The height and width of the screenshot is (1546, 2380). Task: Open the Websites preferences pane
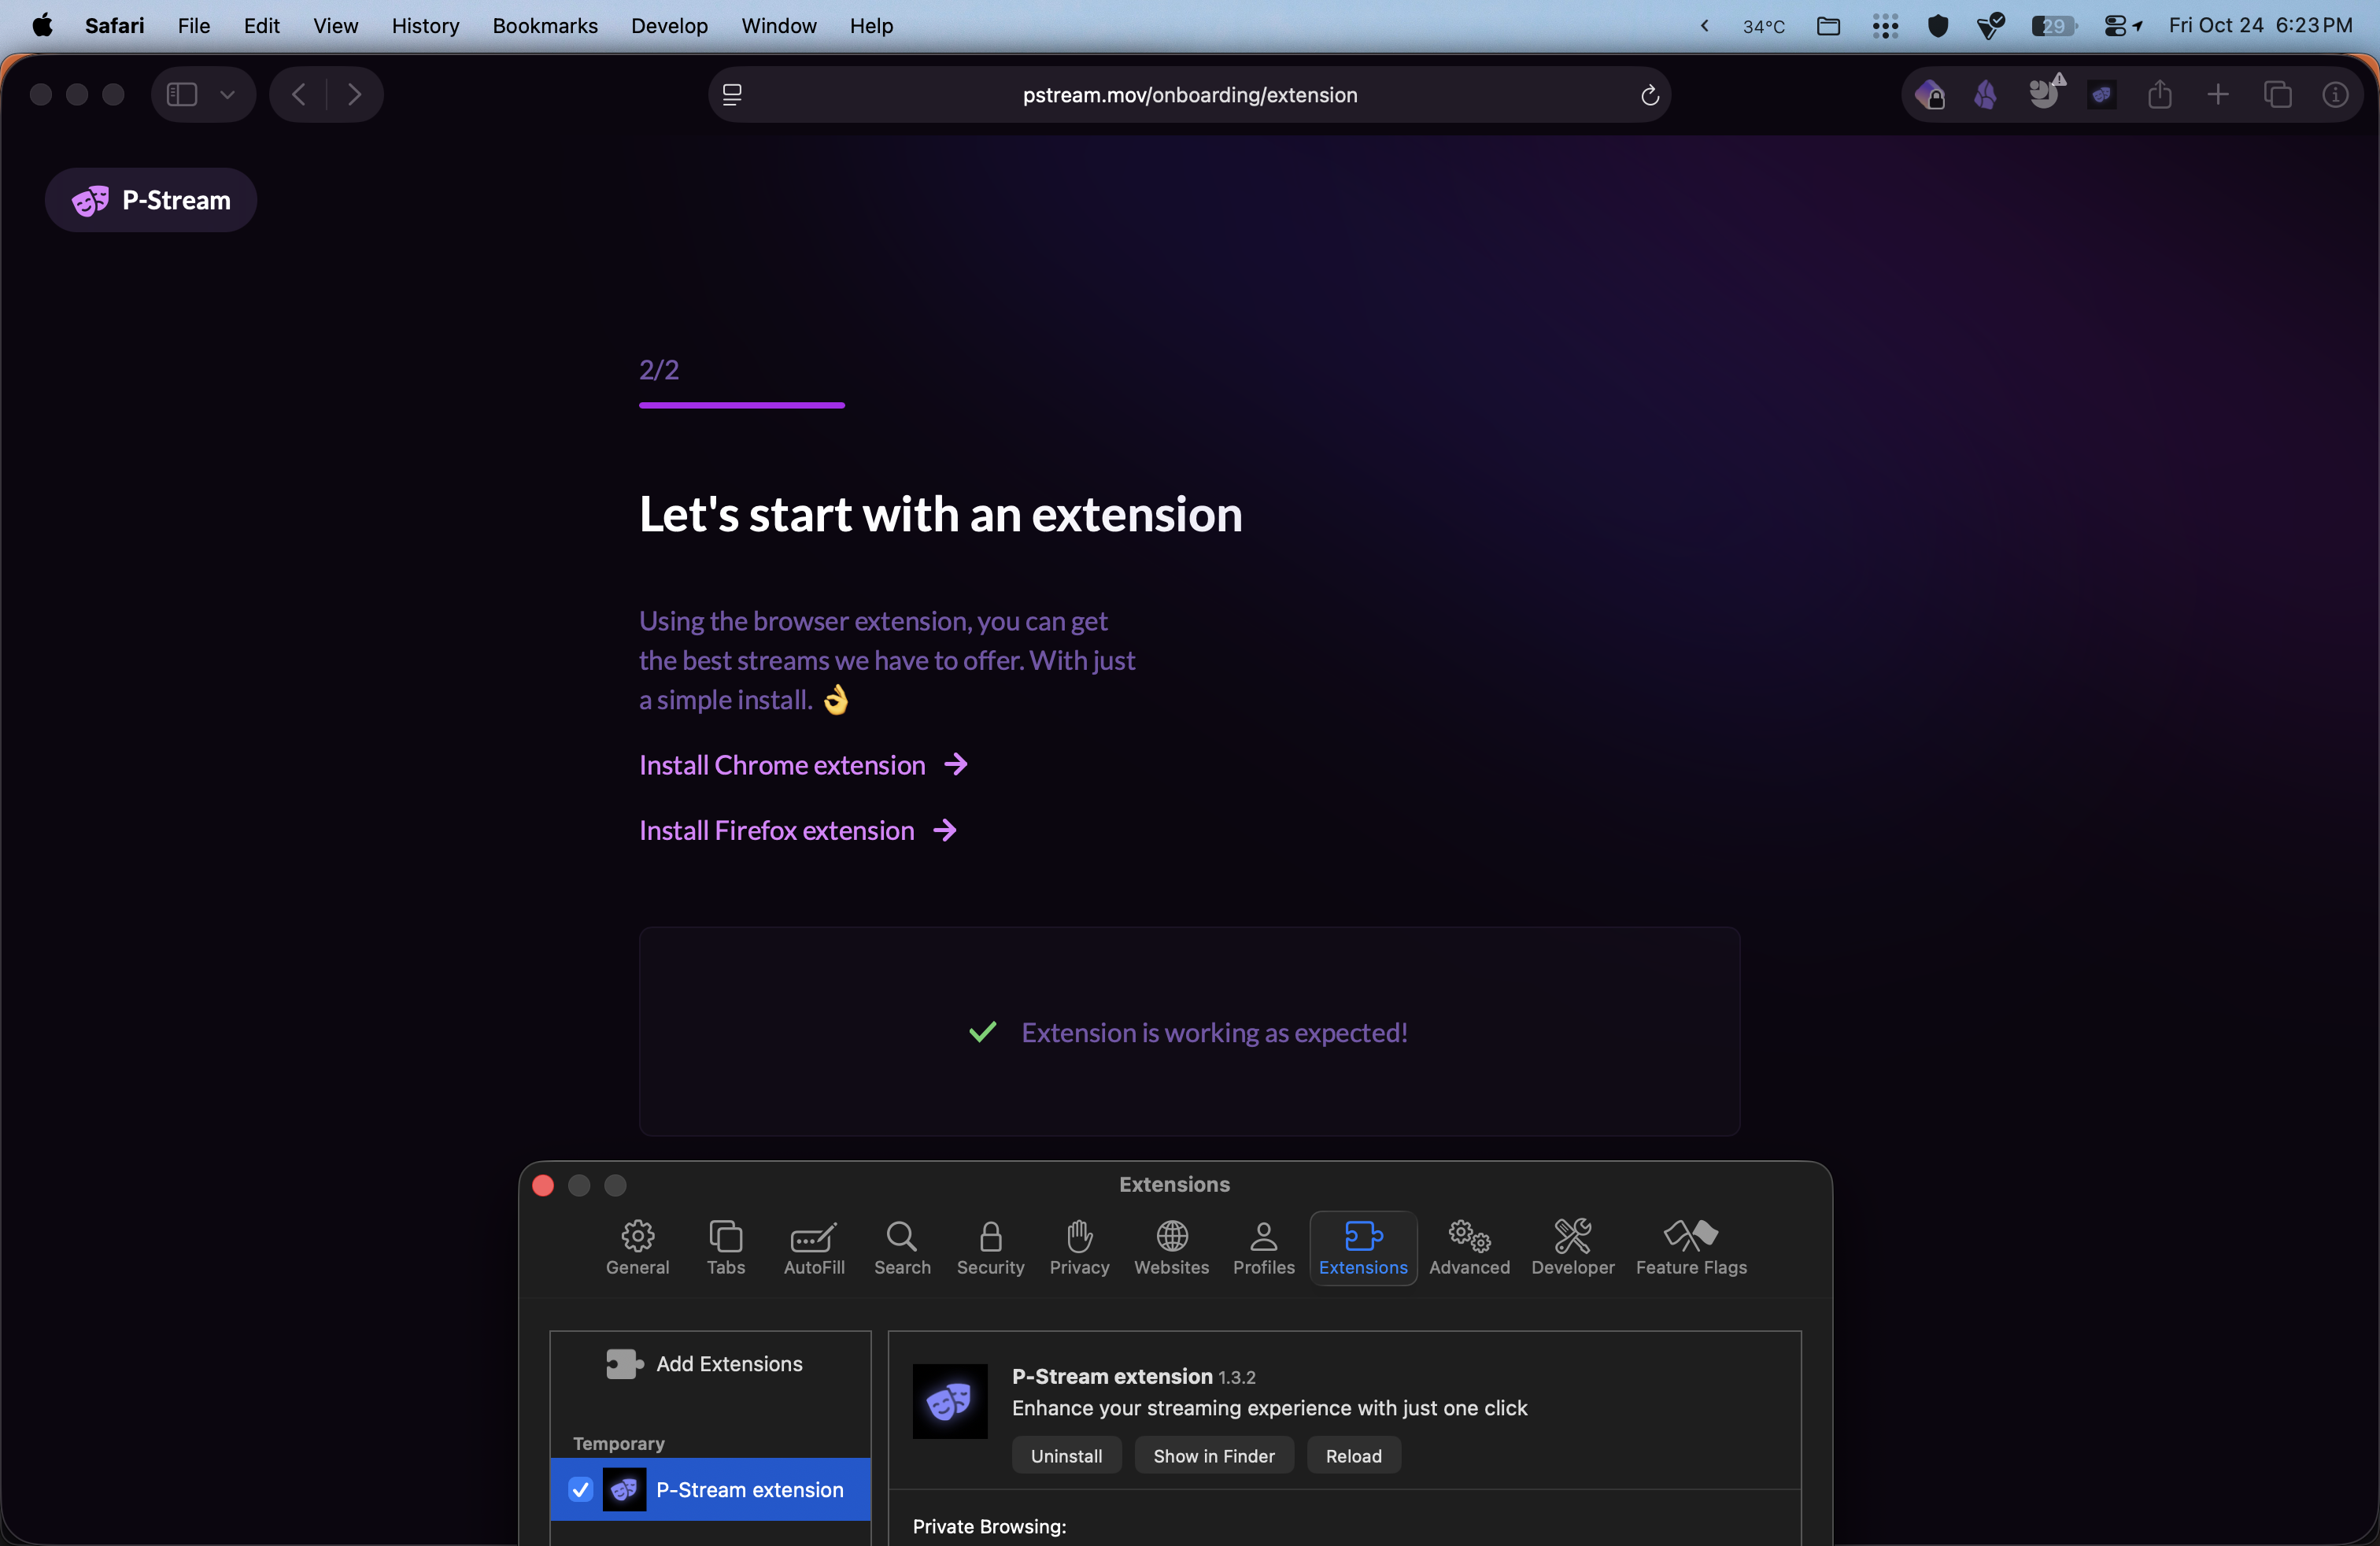coord(1171,1247)
